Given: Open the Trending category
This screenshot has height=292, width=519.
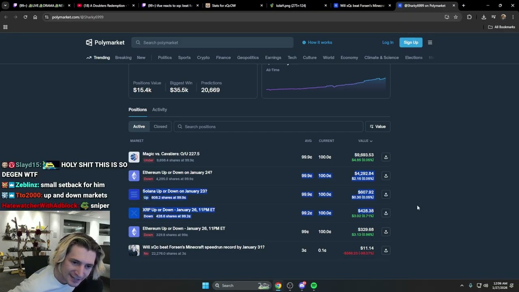Looking at the screenshot, I should [x=98, y=58].
